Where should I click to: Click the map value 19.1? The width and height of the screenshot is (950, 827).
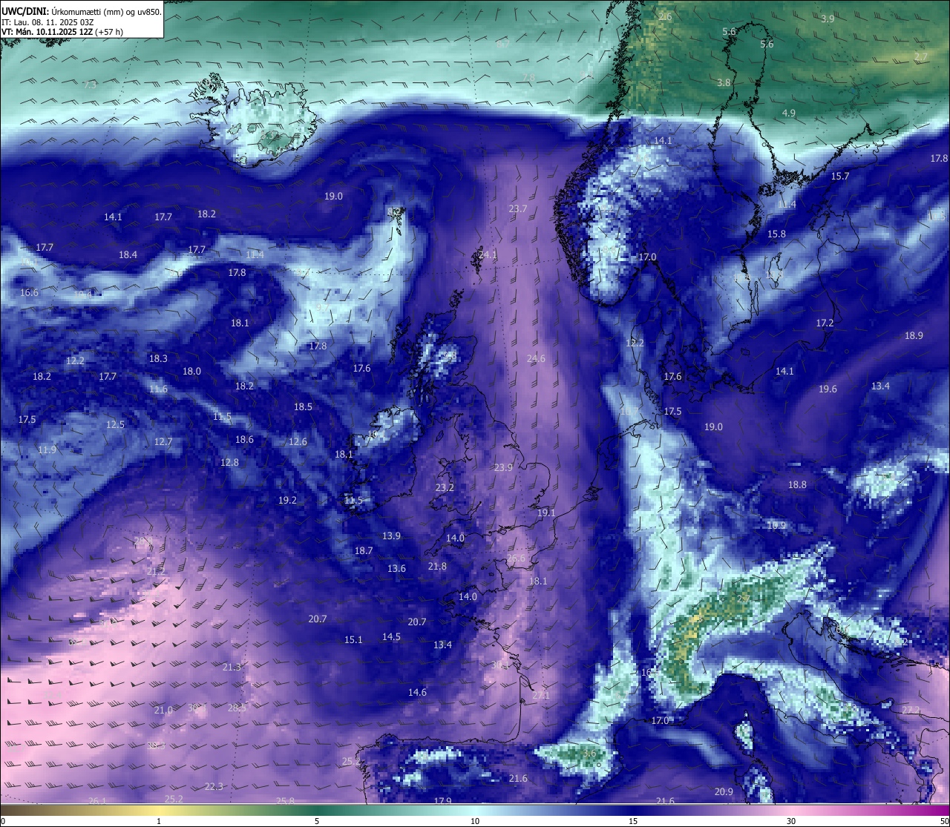pos(546,513)
